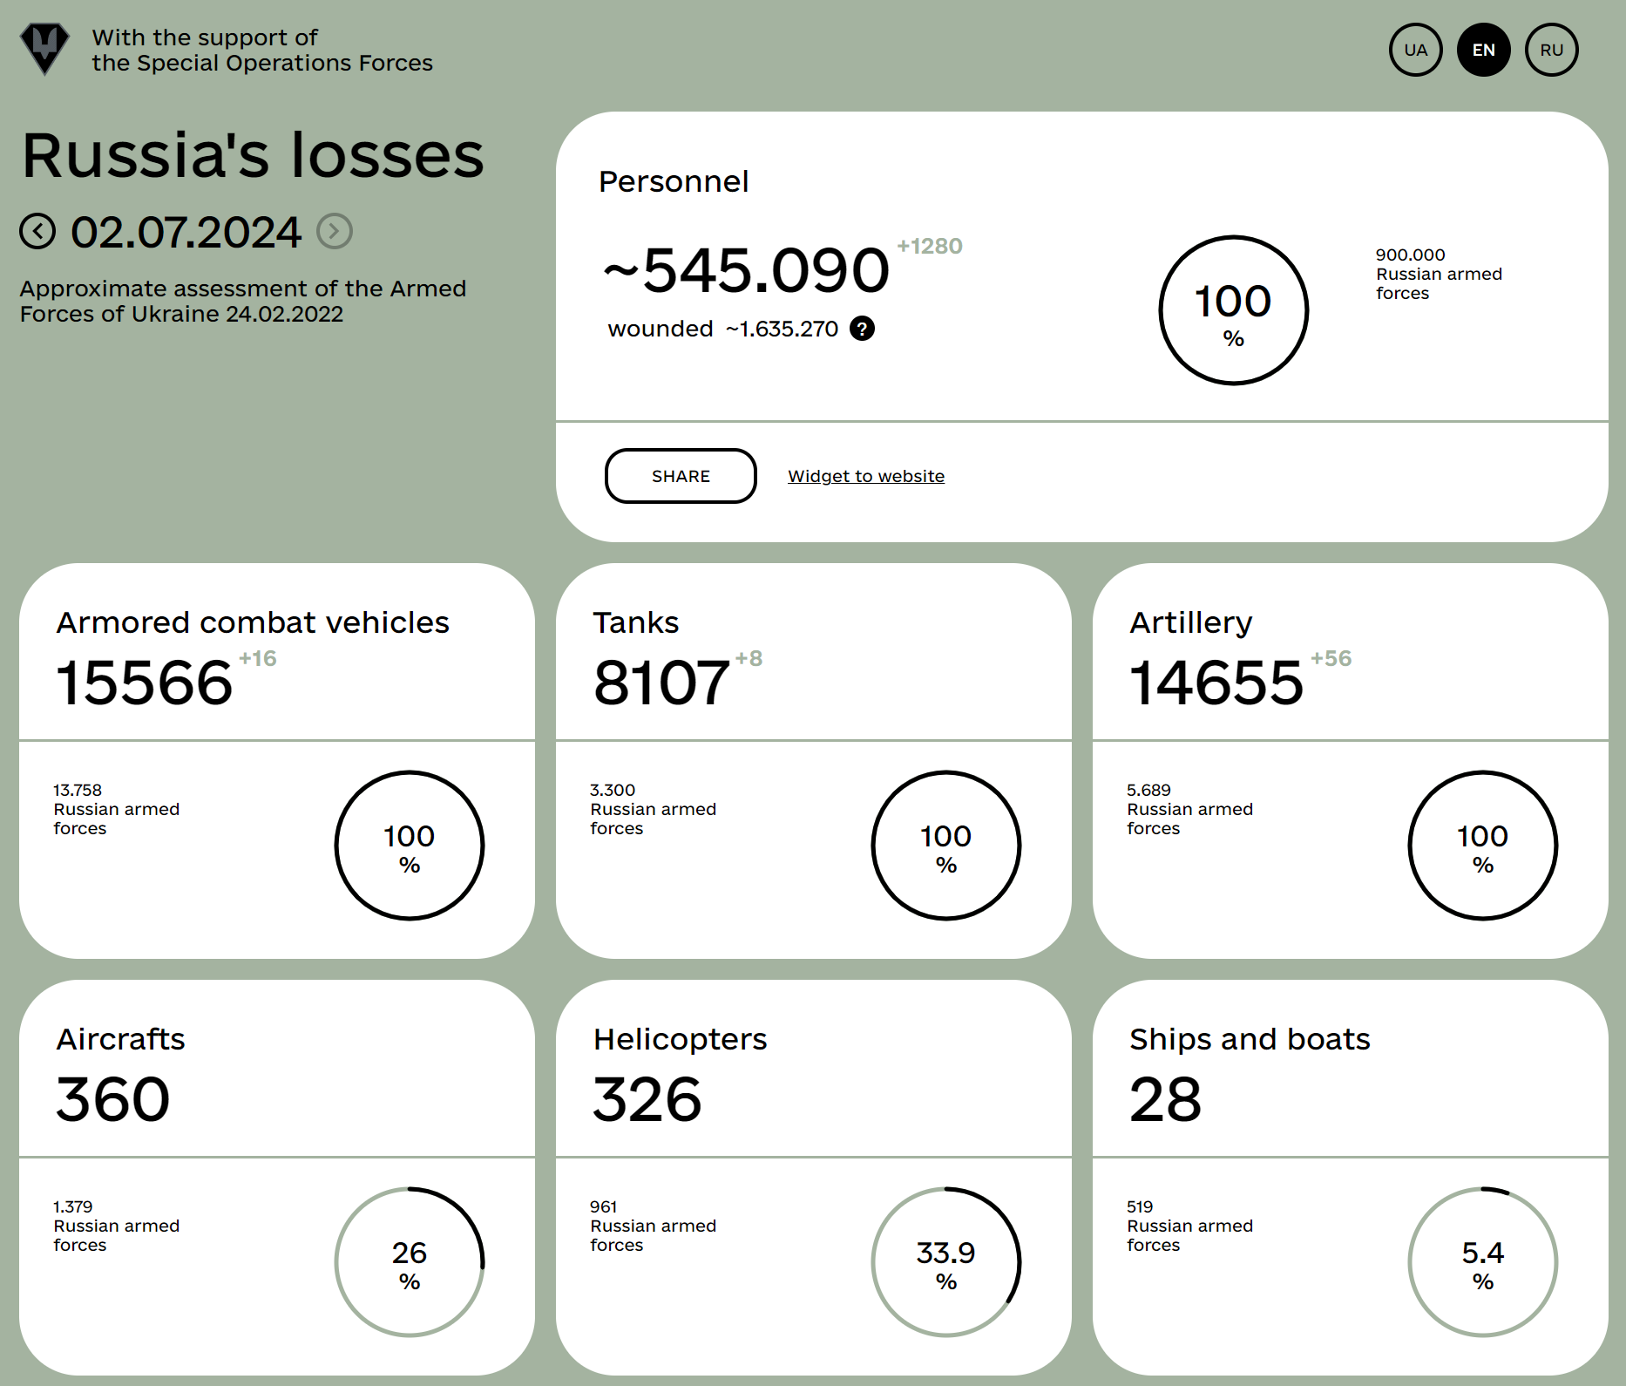The width and height of the screenshot is (1626, 1386).
Task: Click the Tanks count 8107
Action: 661,682
